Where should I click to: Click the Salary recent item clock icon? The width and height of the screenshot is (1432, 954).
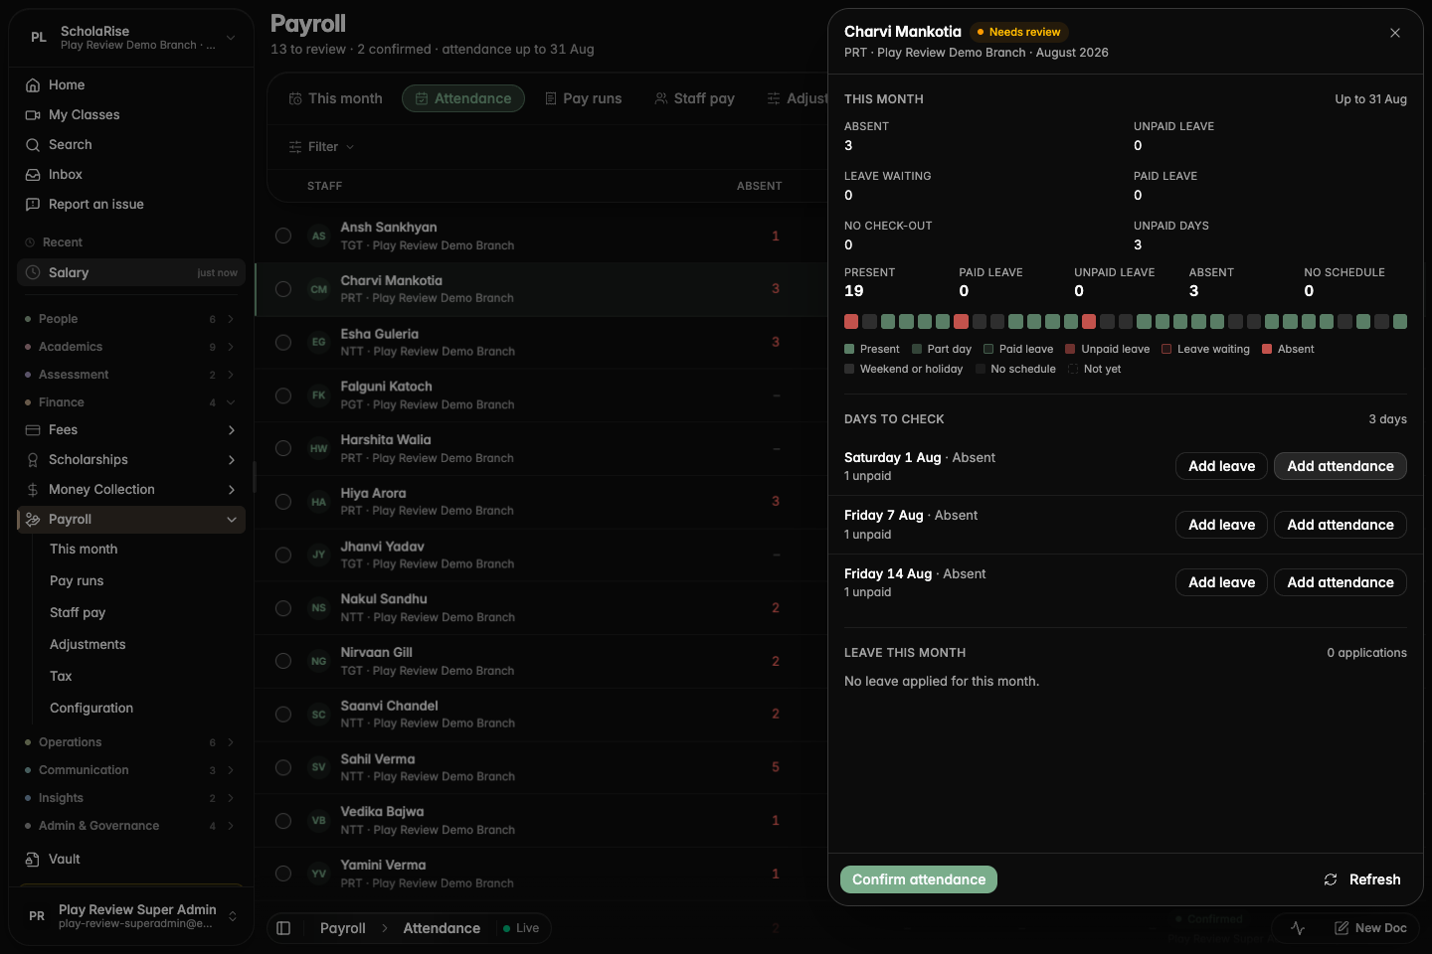(x=33, y=272)
